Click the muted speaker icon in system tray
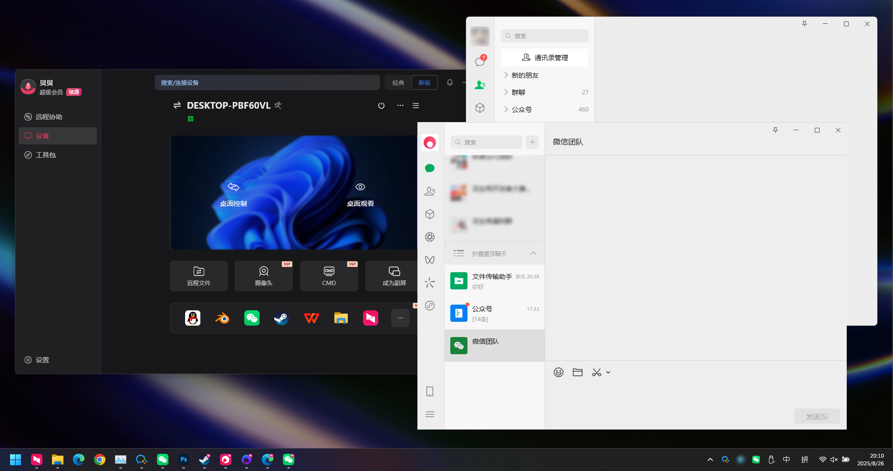 (x=834, y=460)
